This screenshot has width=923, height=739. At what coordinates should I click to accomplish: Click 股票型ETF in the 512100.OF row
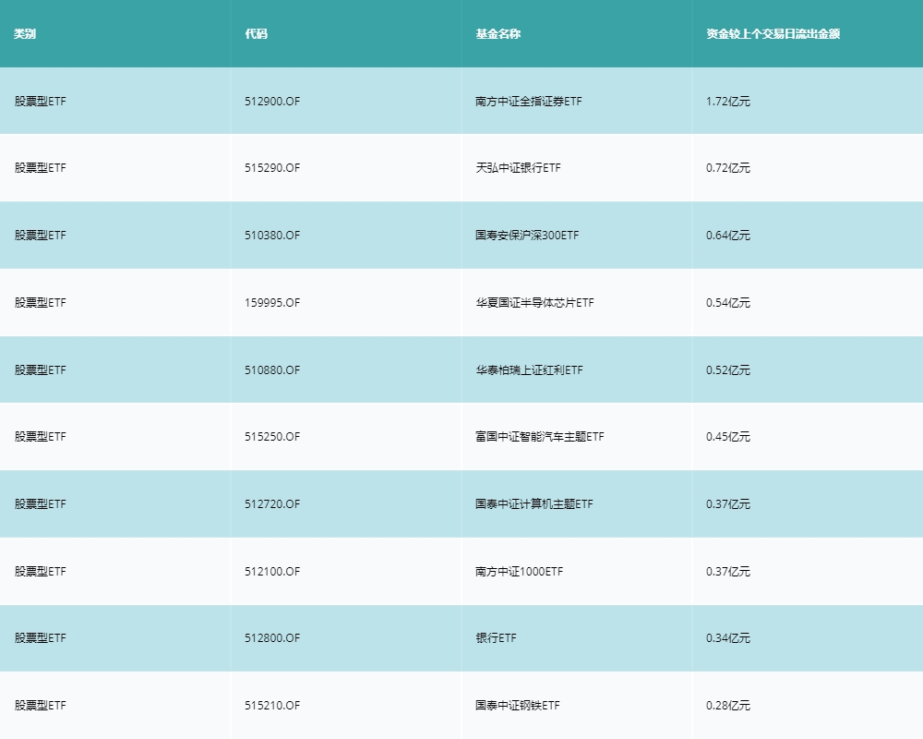click(x=40, y=572)
